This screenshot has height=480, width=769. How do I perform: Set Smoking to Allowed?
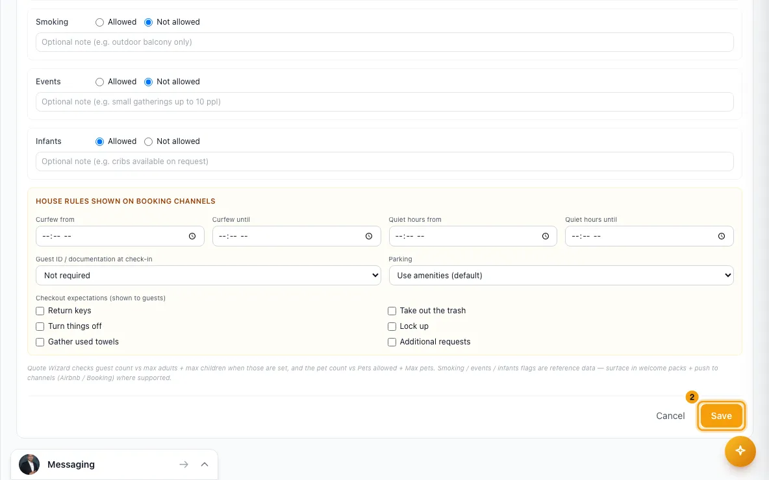[x=99, y=22]
